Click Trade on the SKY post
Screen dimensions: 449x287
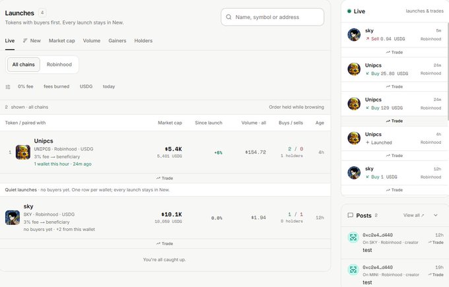(436, 242)
